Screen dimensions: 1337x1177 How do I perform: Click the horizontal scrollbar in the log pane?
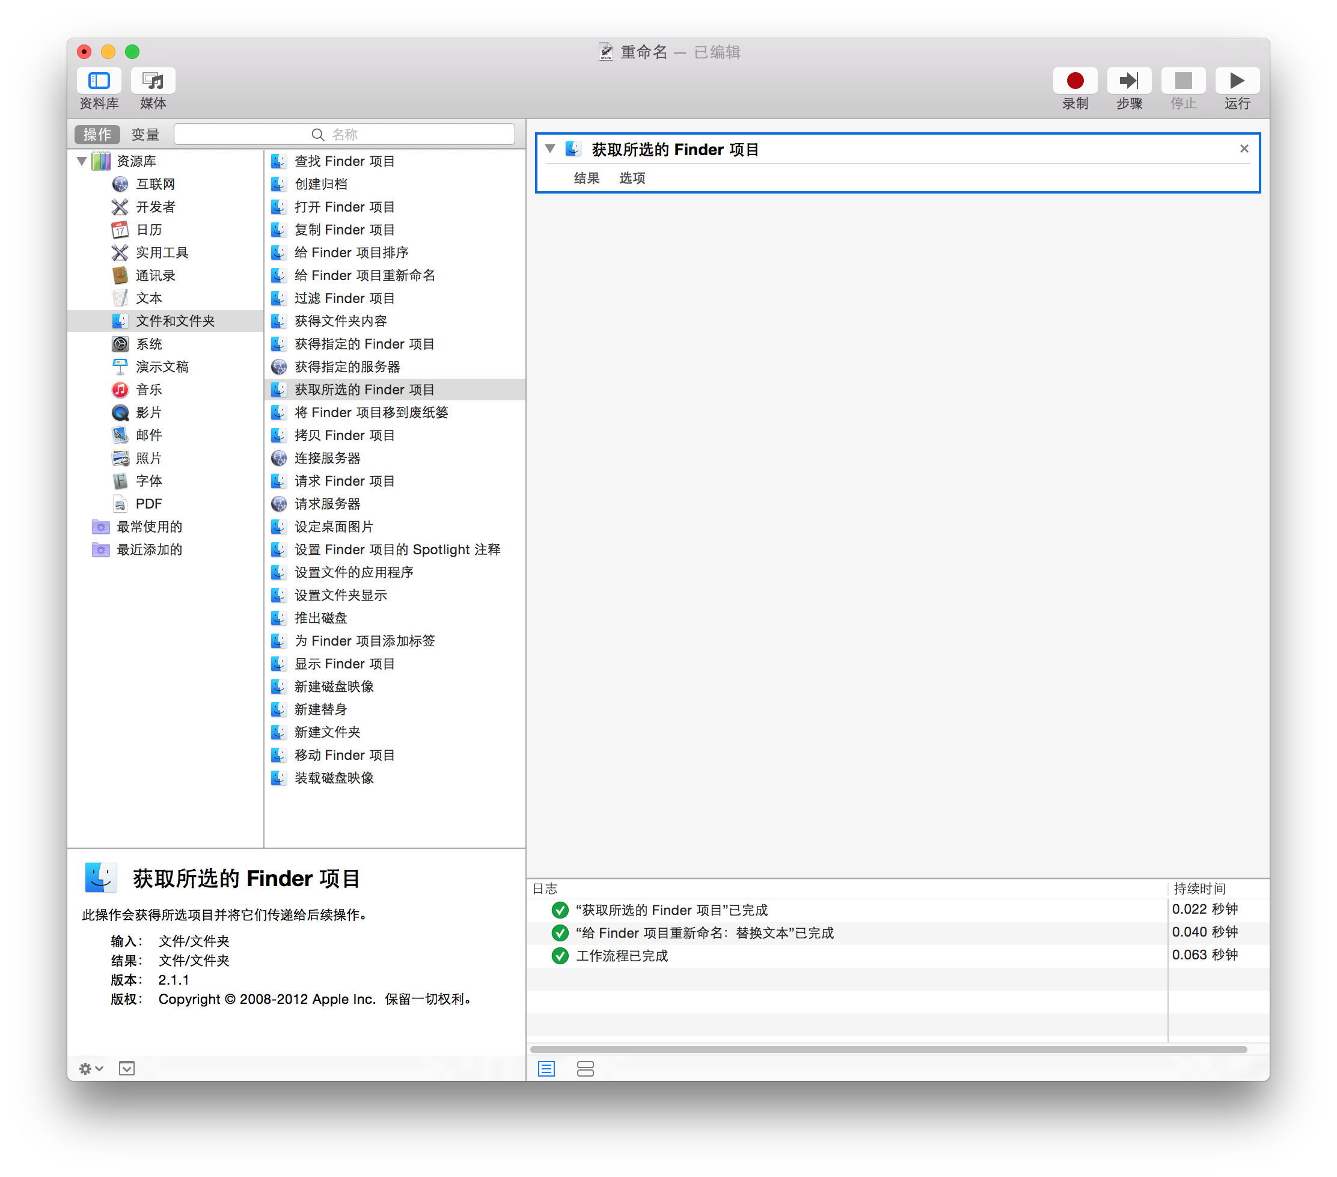[x=889, y=1049]
